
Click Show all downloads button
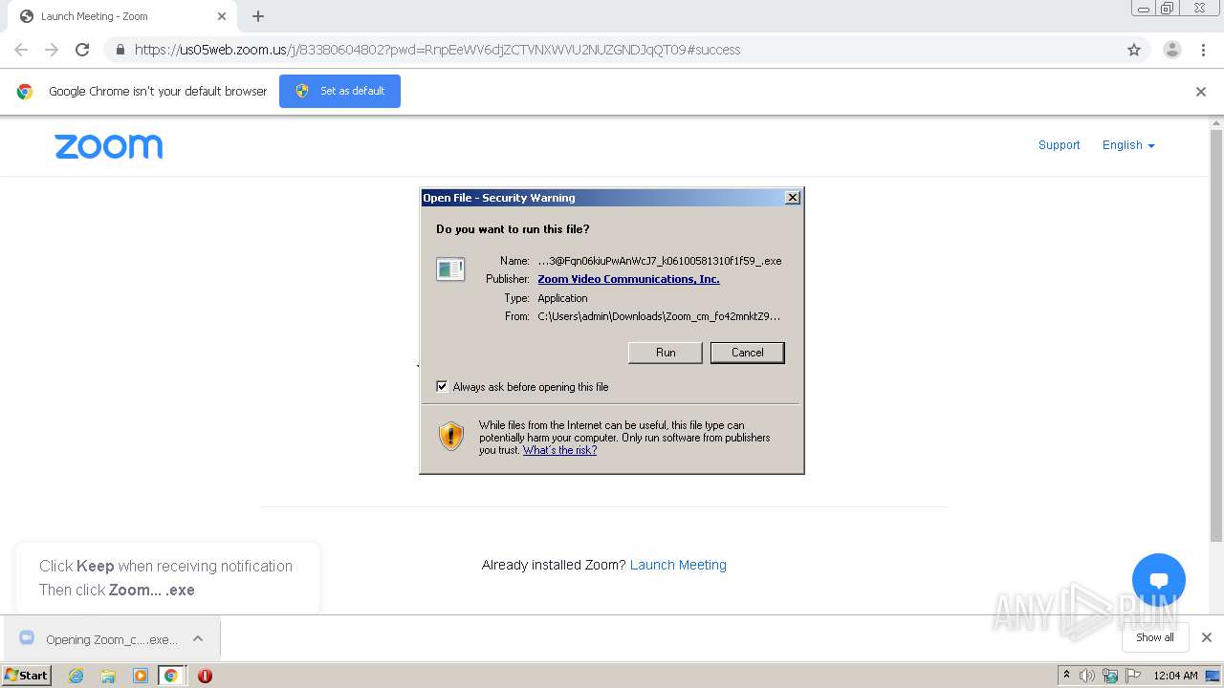click(1155, 637)
